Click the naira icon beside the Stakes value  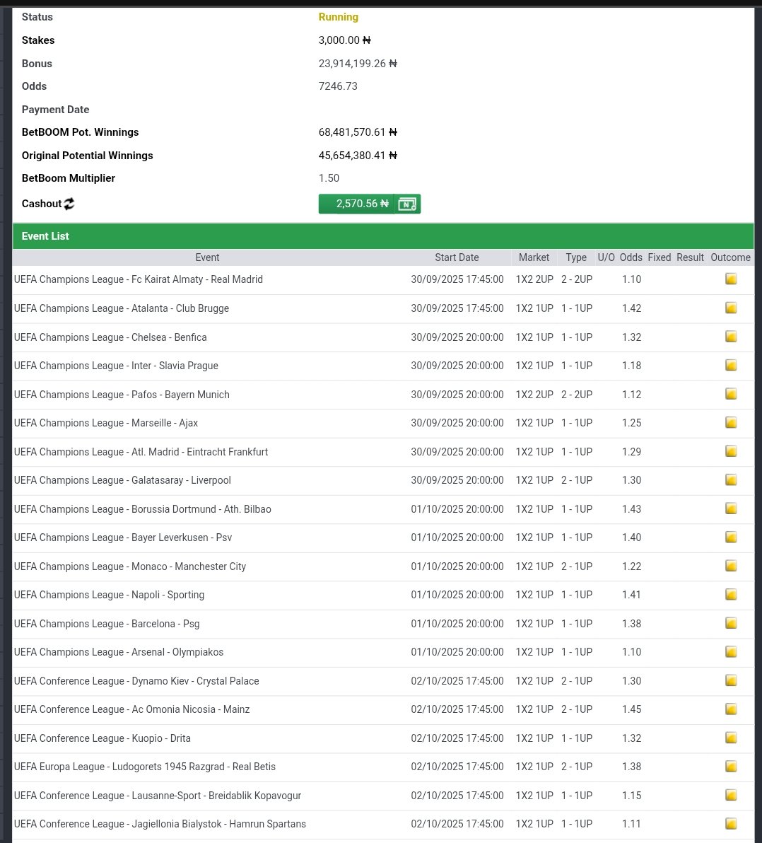(x=366, y=40)
